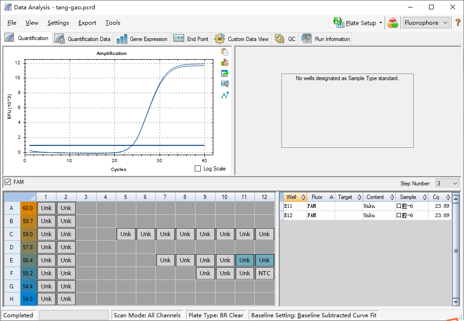This screenshot has height=321, width=464.
Task: Sort the table by Fluor column
Action: tap(321, 197)
